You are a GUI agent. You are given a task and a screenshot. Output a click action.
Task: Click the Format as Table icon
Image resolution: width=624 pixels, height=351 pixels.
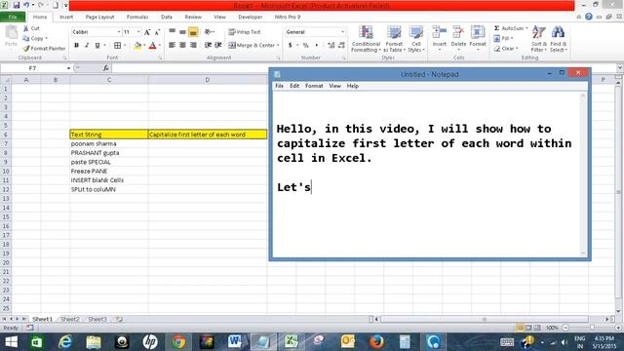(x=394, y=32)
